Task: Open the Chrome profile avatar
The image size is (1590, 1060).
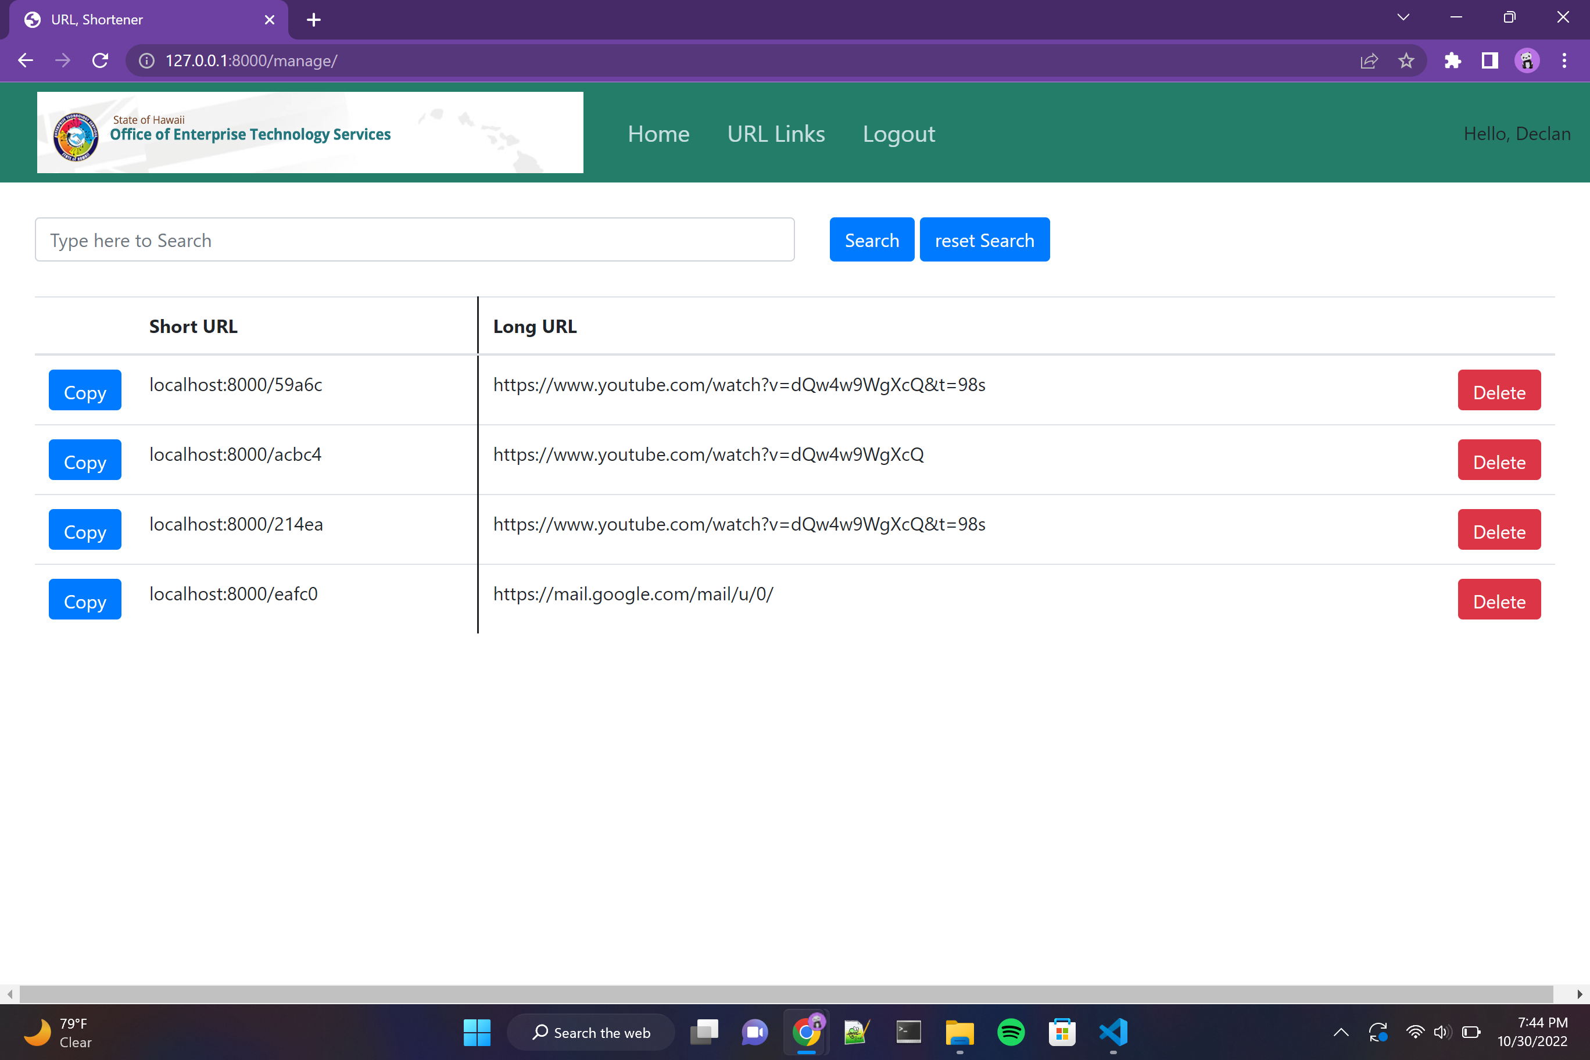Action: click(1527, 61)
